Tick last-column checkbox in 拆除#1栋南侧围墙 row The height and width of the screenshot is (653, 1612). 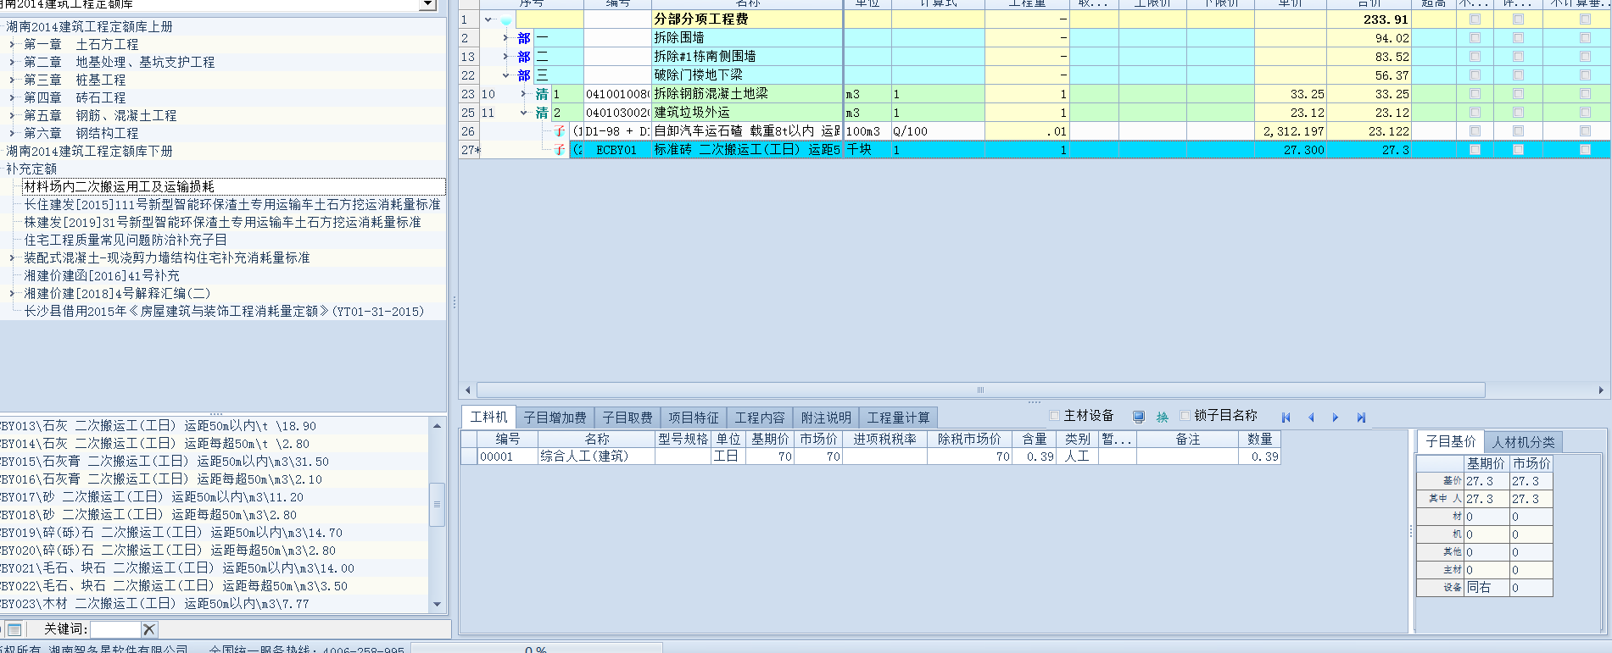point(1585,57)
